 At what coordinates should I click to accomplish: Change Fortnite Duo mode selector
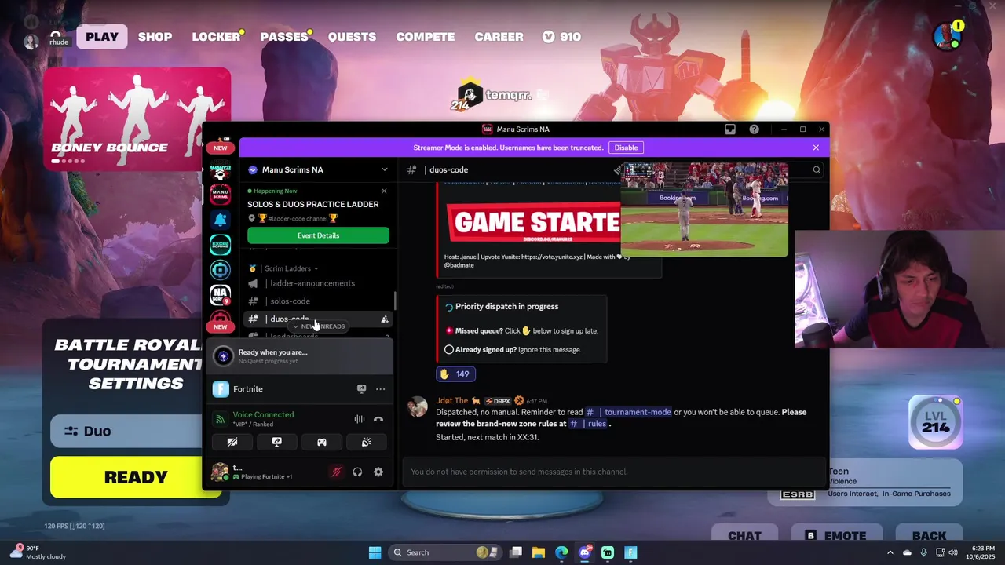[126, 431]
